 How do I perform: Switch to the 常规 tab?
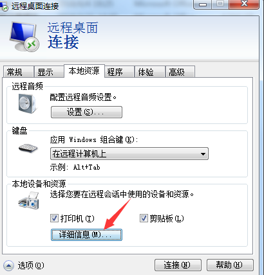19,72
